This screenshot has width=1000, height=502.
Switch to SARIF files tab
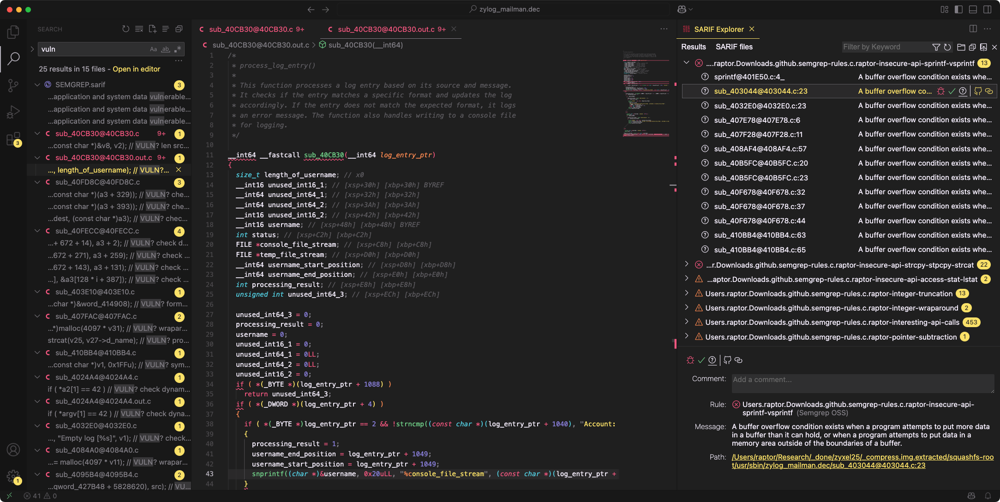[734, 47]
